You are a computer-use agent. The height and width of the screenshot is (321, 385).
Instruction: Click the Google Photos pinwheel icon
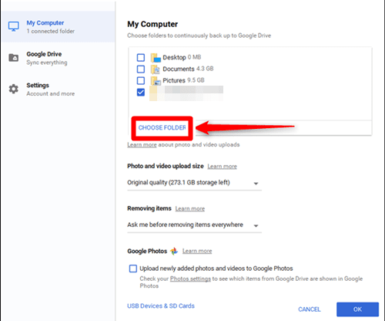tap(174, 251)
